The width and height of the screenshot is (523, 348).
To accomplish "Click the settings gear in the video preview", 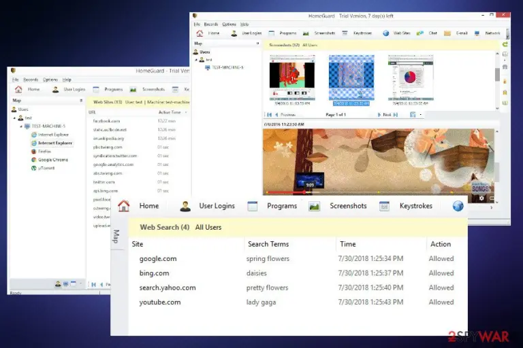I will (481, 198).
